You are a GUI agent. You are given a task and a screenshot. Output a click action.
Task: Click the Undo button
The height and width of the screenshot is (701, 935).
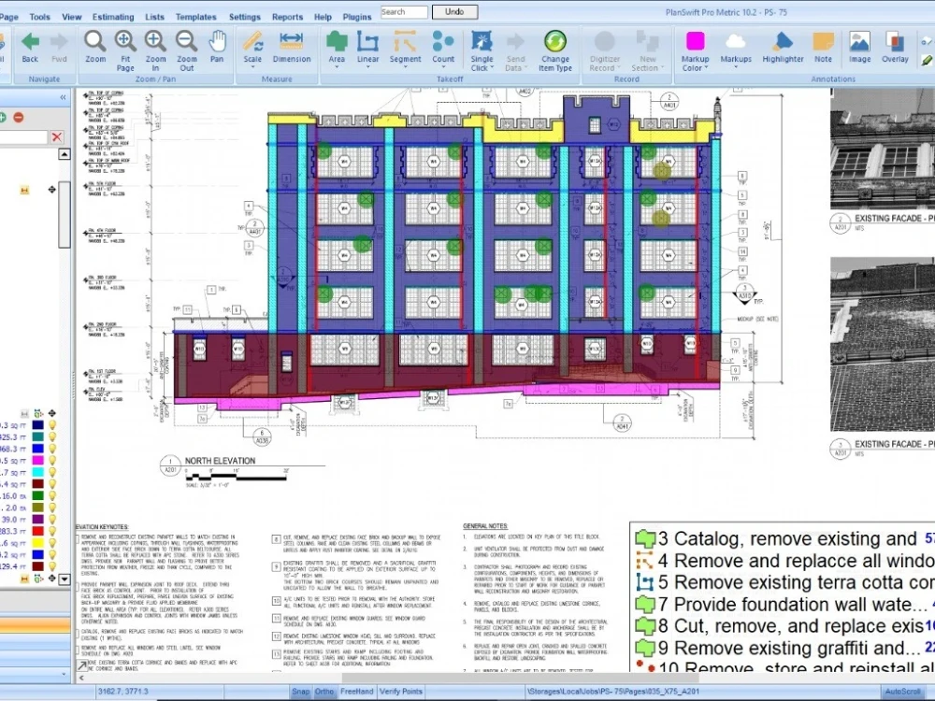click(x=454, y=11)
